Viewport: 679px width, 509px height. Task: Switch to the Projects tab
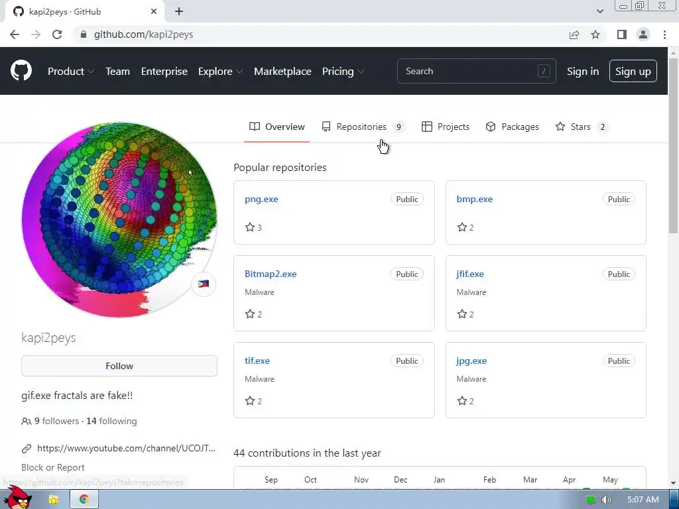click(445, 127)
